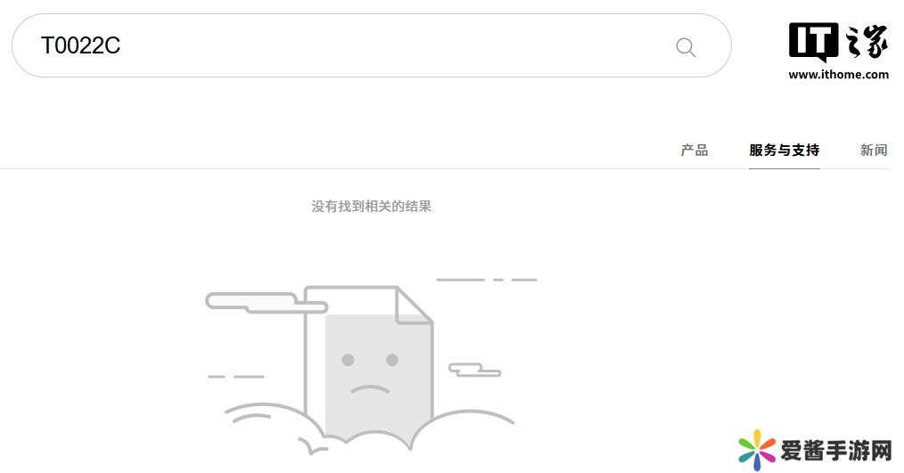The width and height of the screenshot is (904, 473).
Task: Select the 服务与支持 tab
Action: click(784, 151)
